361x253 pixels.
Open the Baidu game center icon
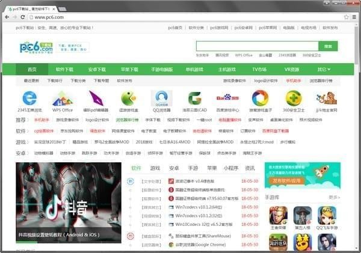(x=227, y=98)
